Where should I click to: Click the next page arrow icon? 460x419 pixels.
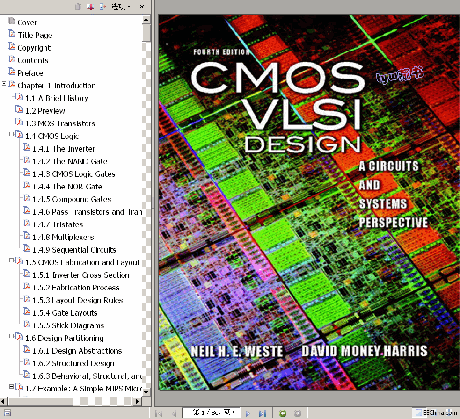pyautogui.click(x=247, y=412)
